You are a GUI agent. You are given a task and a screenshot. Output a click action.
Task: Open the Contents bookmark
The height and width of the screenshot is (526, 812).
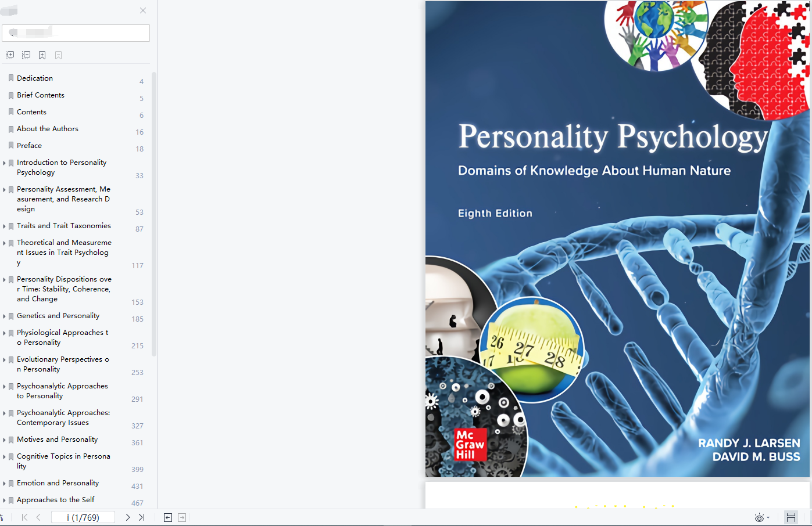(x=31, y=111)
